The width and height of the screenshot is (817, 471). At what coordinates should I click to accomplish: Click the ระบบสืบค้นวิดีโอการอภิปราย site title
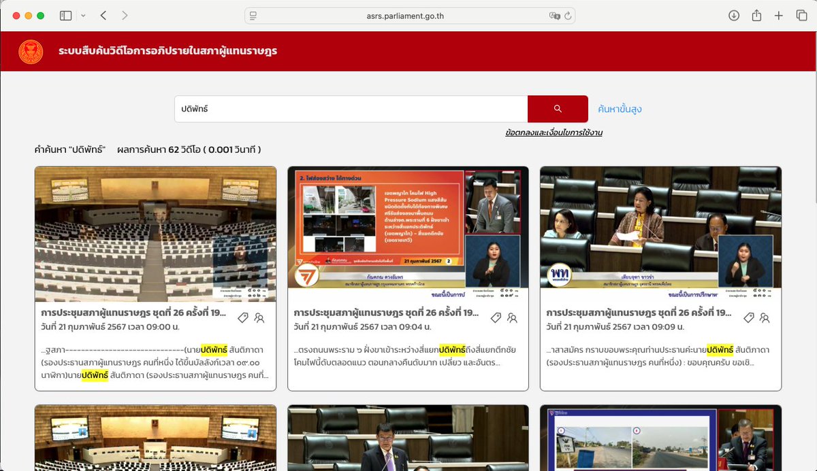167,51
